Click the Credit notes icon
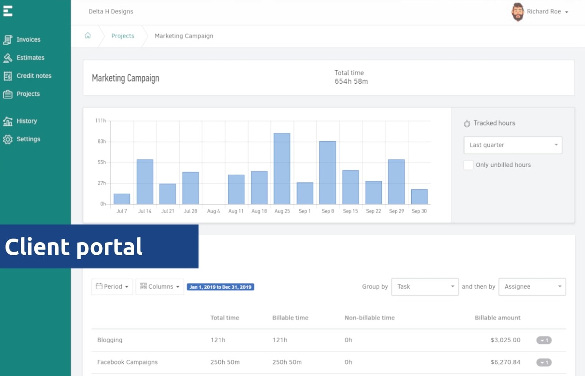This screenshot has width=585, height=376. pos(7,76)
